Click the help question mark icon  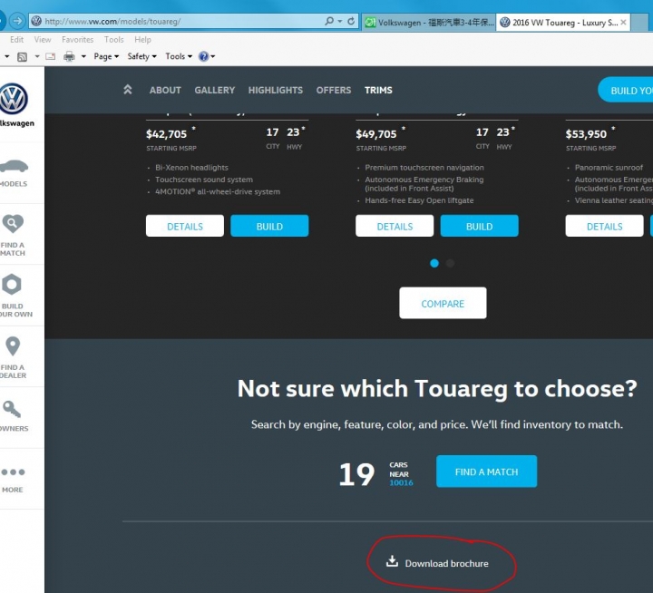coord(203,56)
